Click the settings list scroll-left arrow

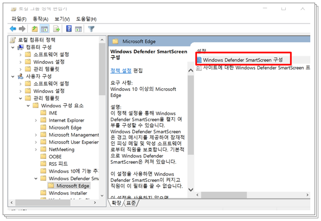coord(197,195)
